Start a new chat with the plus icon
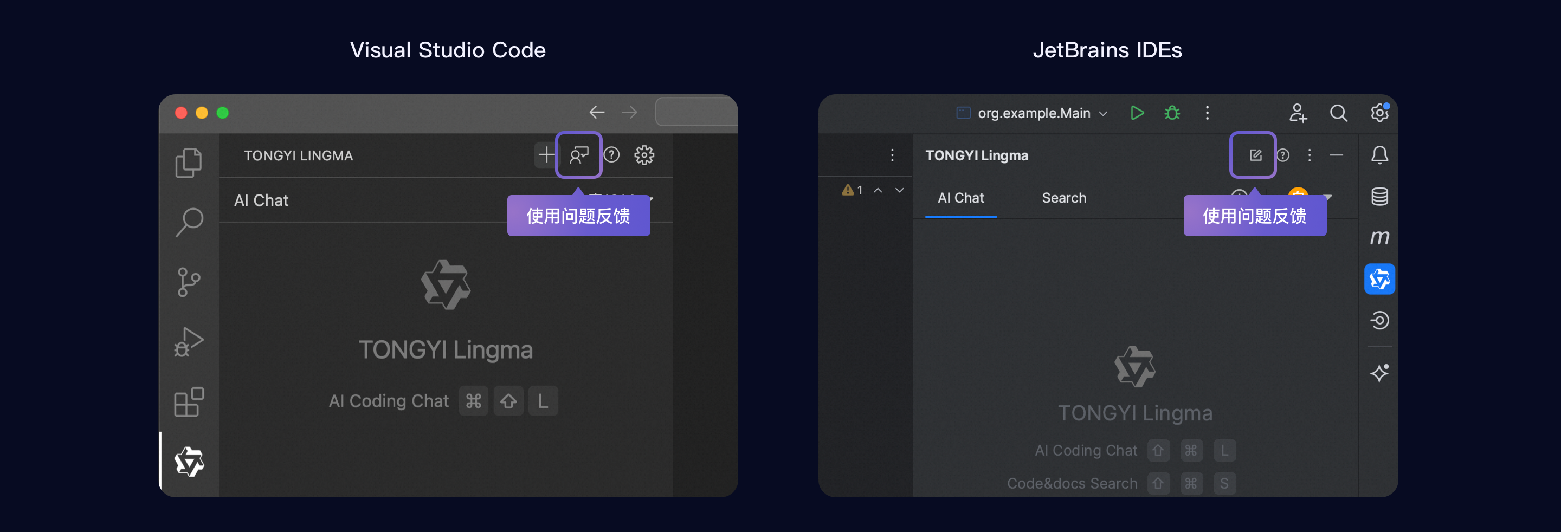1561x532 pixels. coord(546,154)
